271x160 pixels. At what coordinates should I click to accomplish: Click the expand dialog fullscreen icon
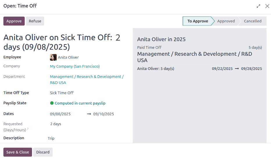[x=259, y=6]
